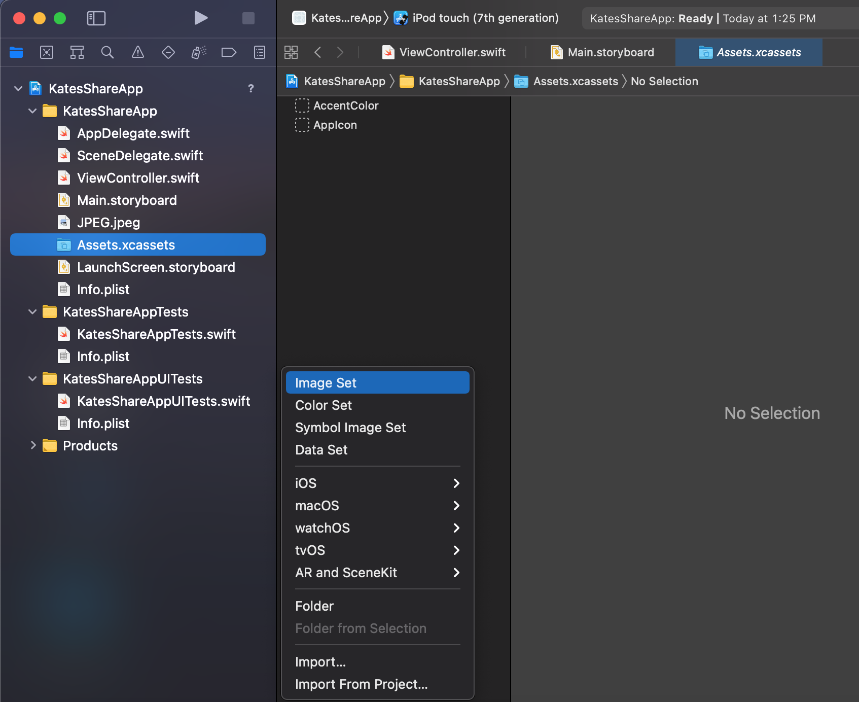Screen dimensions: 859x702
Task: Choose Symbol Image Set menu item
Action: (x=378, y=428)
